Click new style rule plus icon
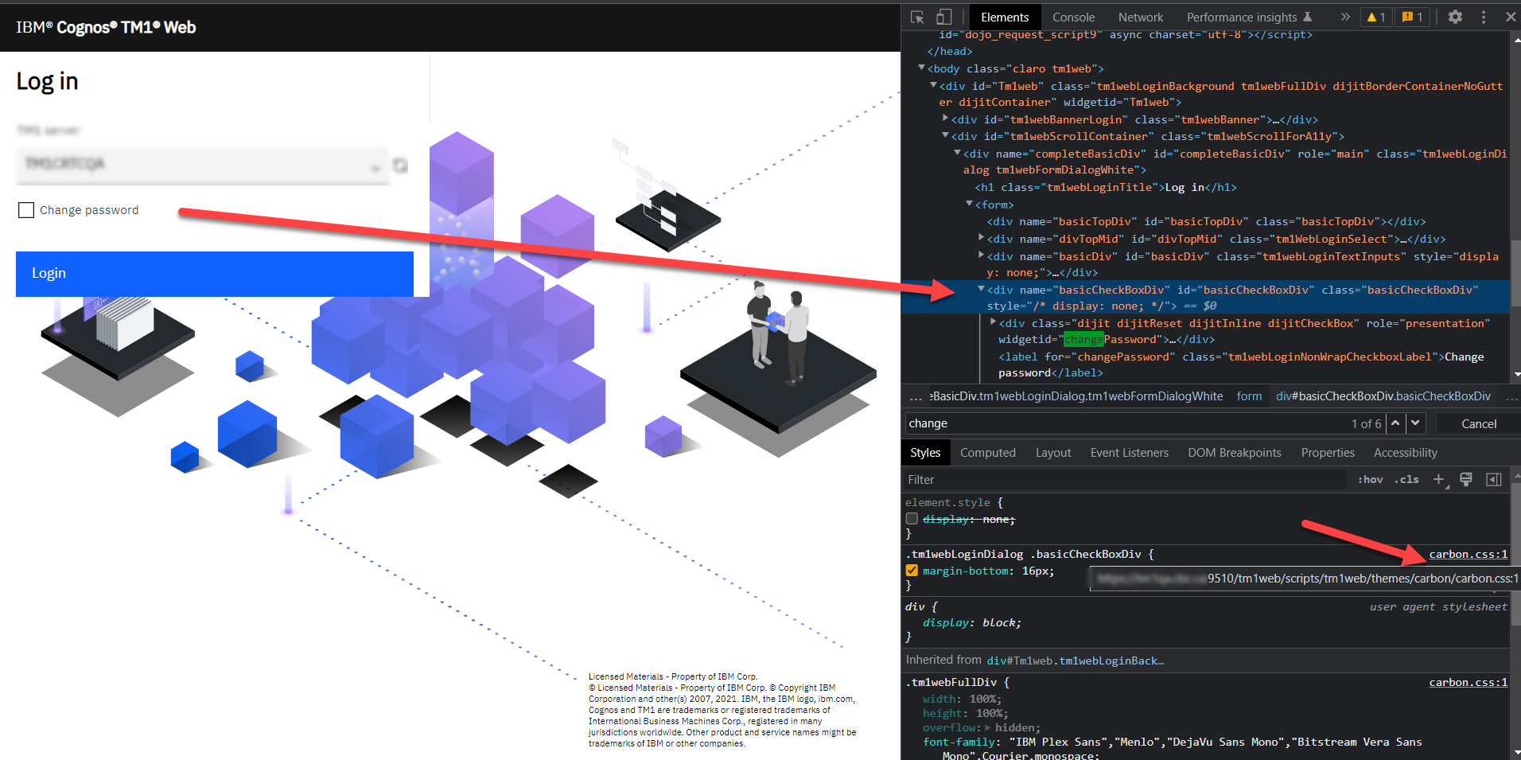Viewport: 1521px width, 760px height. [1439, 479]
